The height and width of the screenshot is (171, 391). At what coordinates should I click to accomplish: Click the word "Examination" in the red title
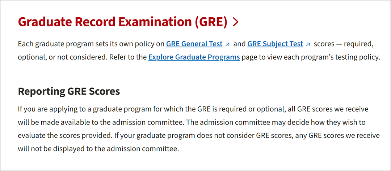click(x=154, y=22)
